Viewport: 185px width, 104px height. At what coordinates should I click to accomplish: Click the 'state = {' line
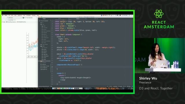click(x=60, y=37)
